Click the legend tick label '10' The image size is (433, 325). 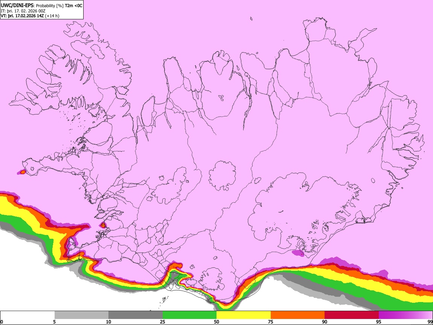108,322
